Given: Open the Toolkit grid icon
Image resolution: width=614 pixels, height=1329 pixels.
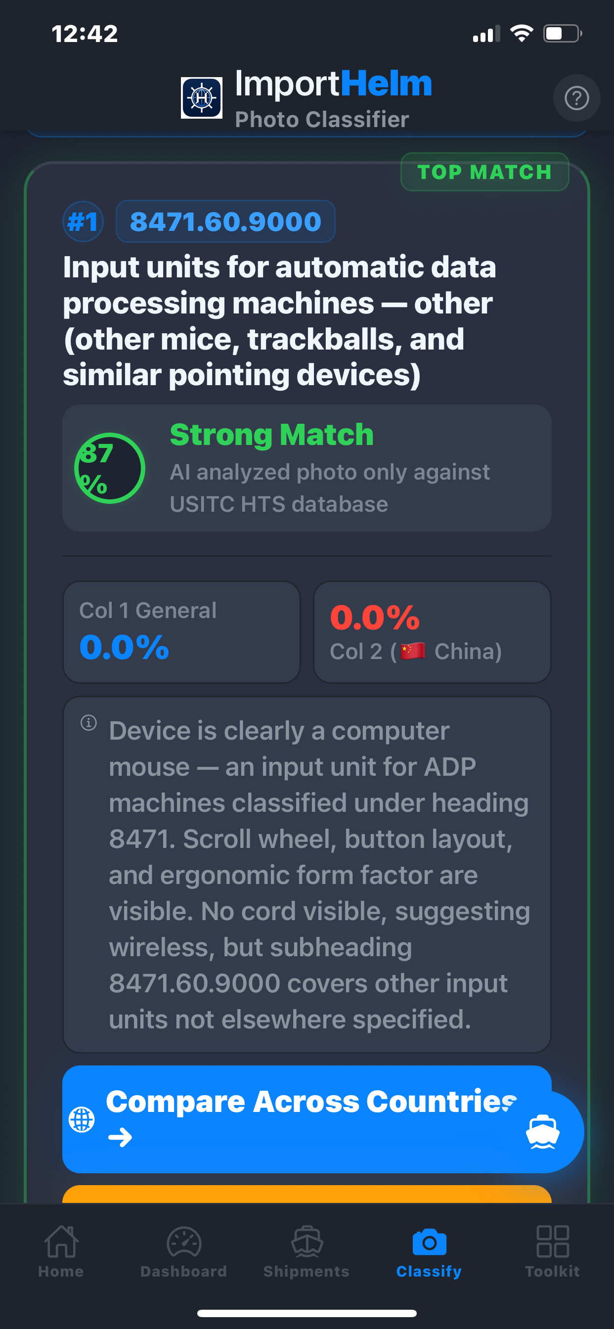Looking at the screenshot, I should coord(553,1241).
